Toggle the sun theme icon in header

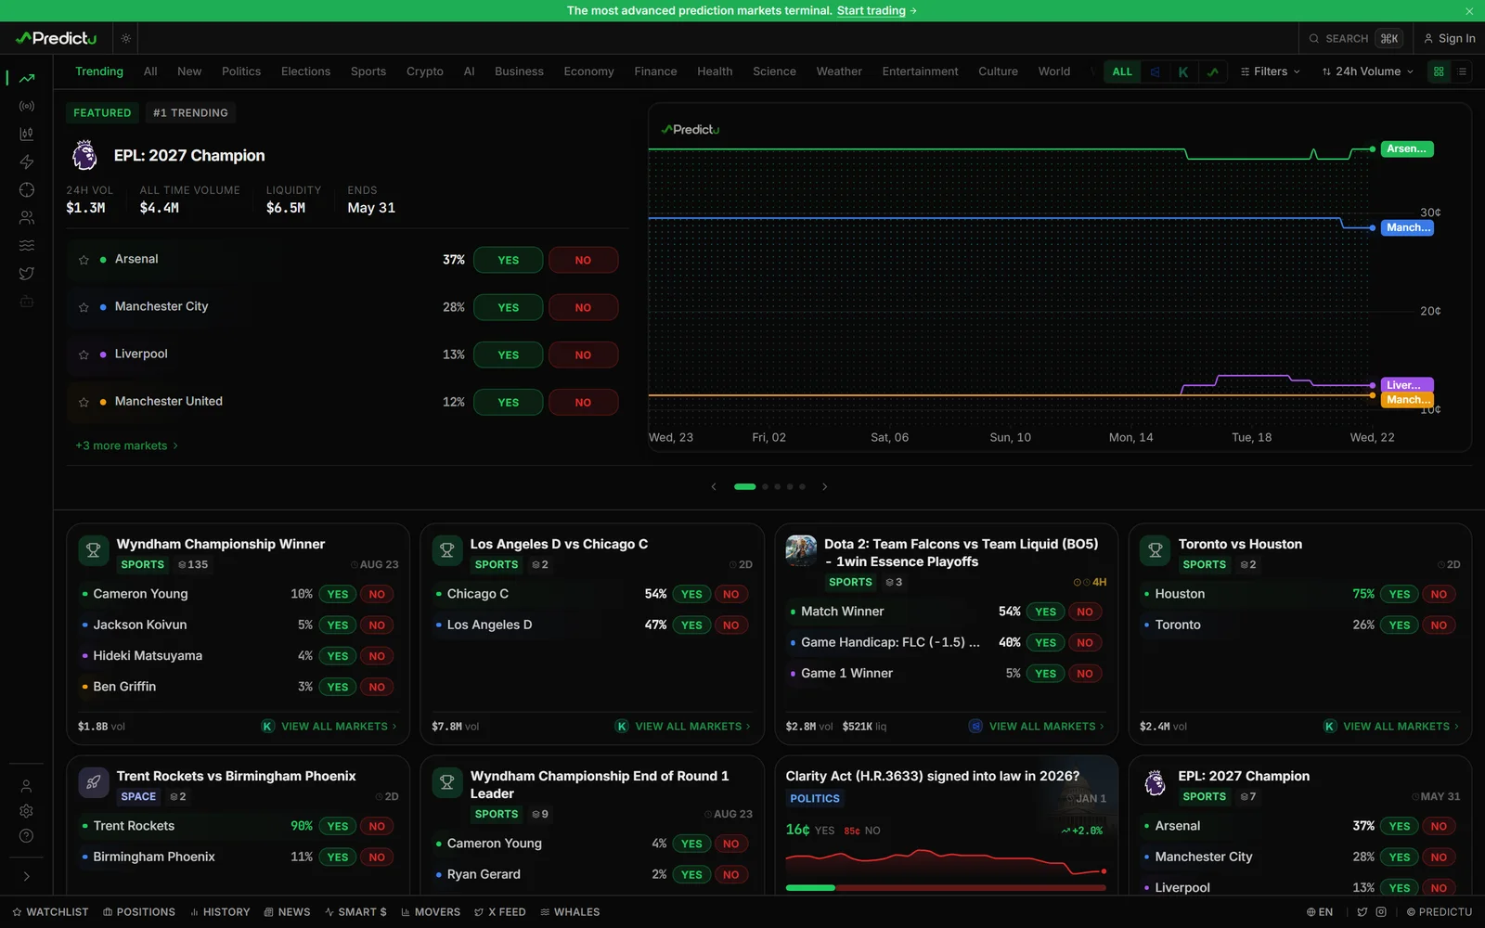coord(125,38)
